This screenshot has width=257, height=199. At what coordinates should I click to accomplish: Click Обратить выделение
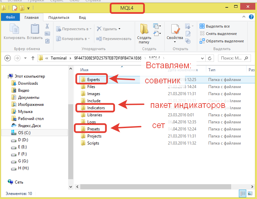(222, 41)
